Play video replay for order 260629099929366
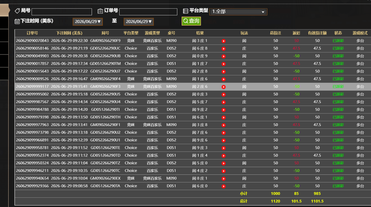The image size is (371, 207). tap(224, 186)
